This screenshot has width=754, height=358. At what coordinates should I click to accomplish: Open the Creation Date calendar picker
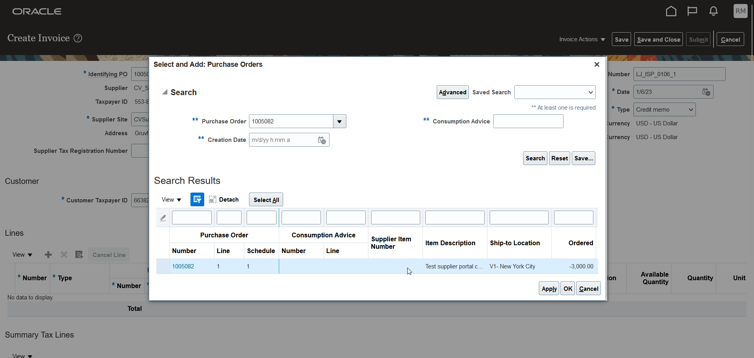pyautogui.click(x=322, y=140)
